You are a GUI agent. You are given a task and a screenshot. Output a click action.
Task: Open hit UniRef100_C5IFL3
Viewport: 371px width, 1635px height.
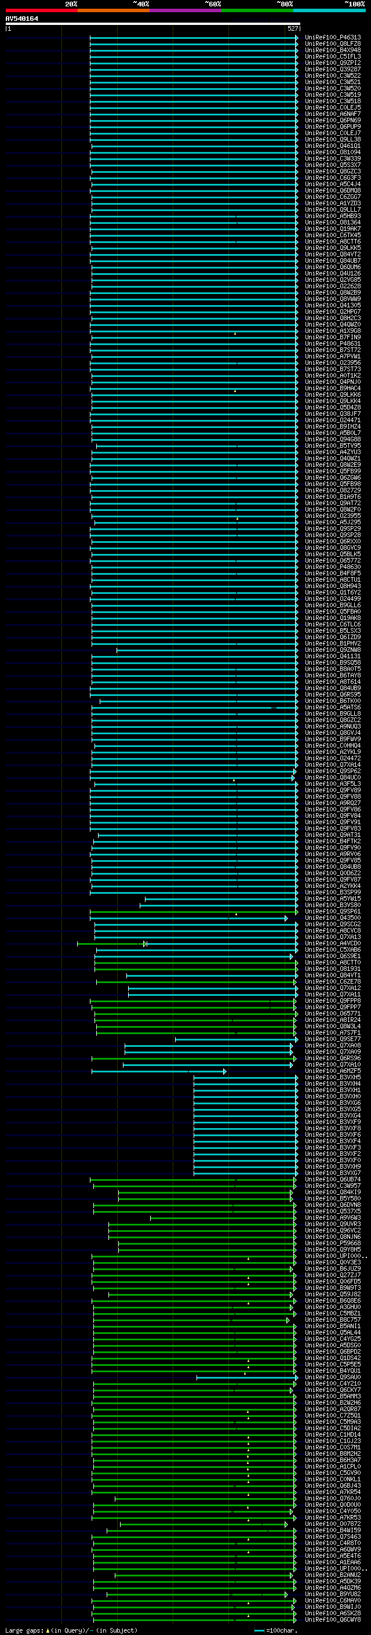coord(332,56)
